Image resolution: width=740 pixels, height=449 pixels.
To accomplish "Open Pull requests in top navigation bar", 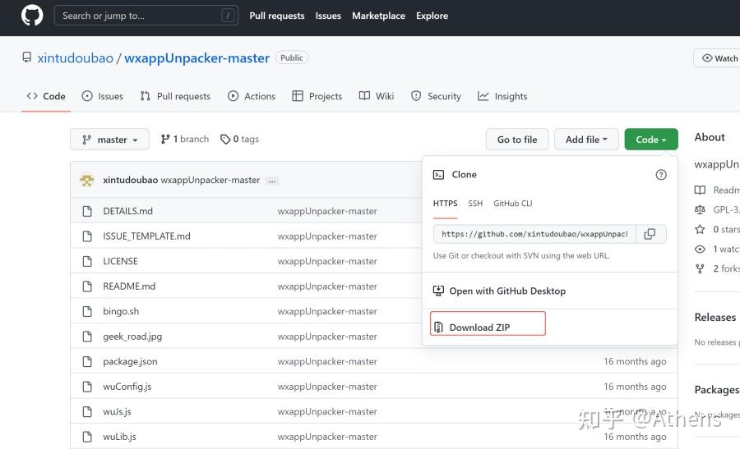I will (277, 16).
